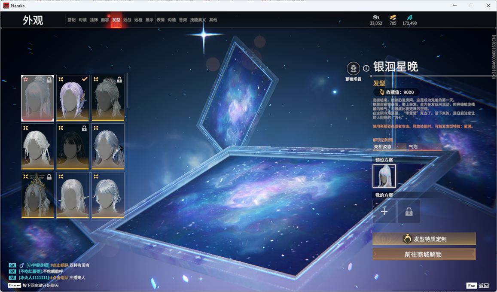Select the selected pink-star locked hairstyle thumbnail
Viewport: 497px width, 292px height.
(37, 98)
